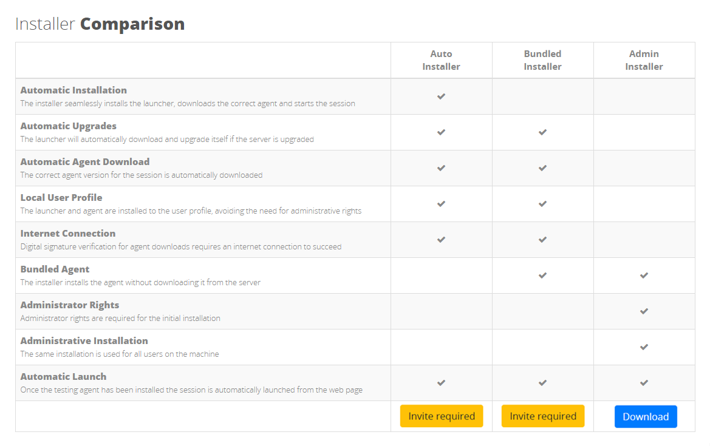
Task: Click Auto Installer checkmark for Automatic Installation
Action: pos(442,96)
